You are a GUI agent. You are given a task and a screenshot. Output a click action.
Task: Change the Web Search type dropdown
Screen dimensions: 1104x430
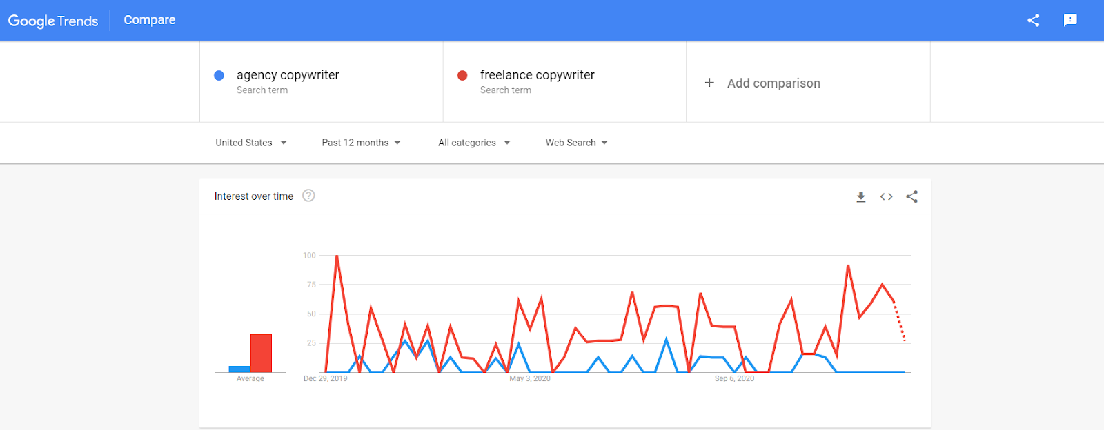[x=577, y=143]
